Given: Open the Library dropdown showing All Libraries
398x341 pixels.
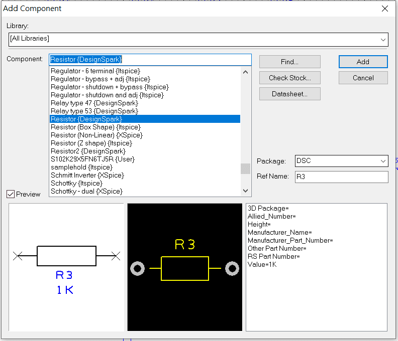Looking at the screenshot, I should (x=198, y=40).
